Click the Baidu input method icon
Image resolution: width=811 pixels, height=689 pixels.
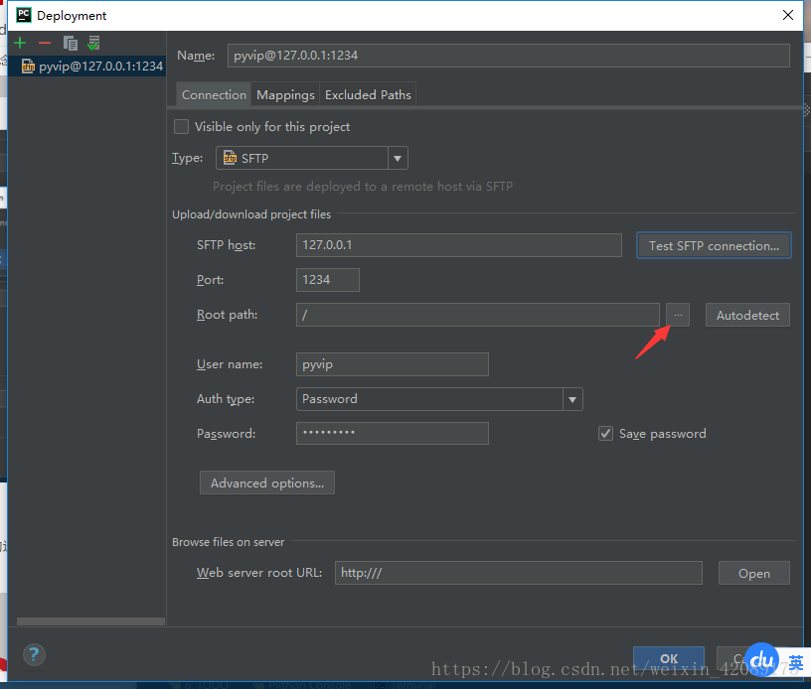(761, 659)
